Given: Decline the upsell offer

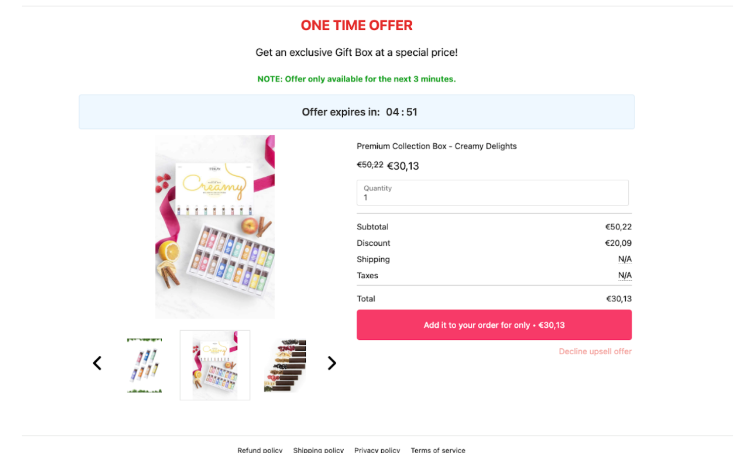Looking at the screenshot, I should tap(595, 351).
